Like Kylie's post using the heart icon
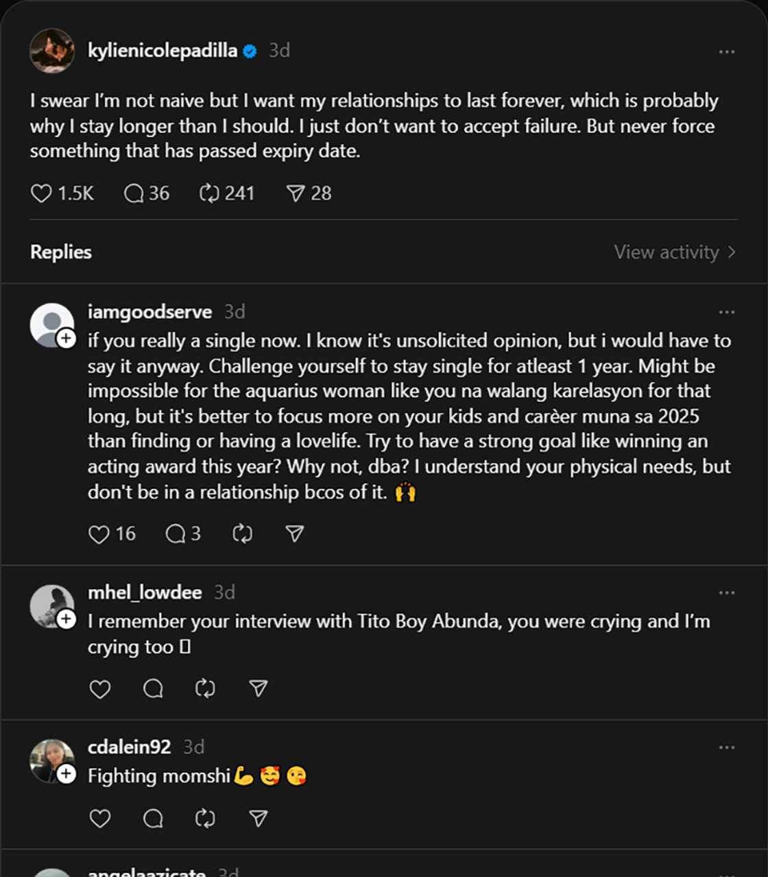The width and height of the screenshot is (768, 877). 40,194
